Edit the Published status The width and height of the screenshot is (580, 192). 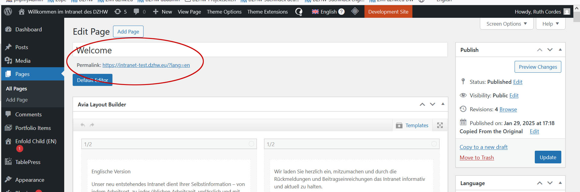click(518, 82)
